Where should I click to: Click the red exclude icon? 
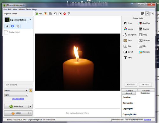65,14
